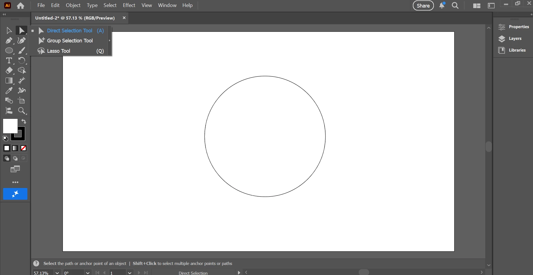
Task: Select the Measure tool
Action: pyautogui.click(x=22, y=81)
